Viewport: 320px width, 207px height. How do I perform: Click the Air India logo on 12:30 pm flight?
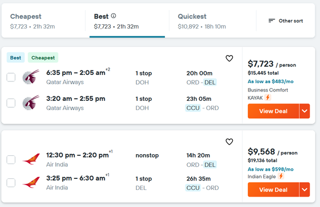point(31,159)
